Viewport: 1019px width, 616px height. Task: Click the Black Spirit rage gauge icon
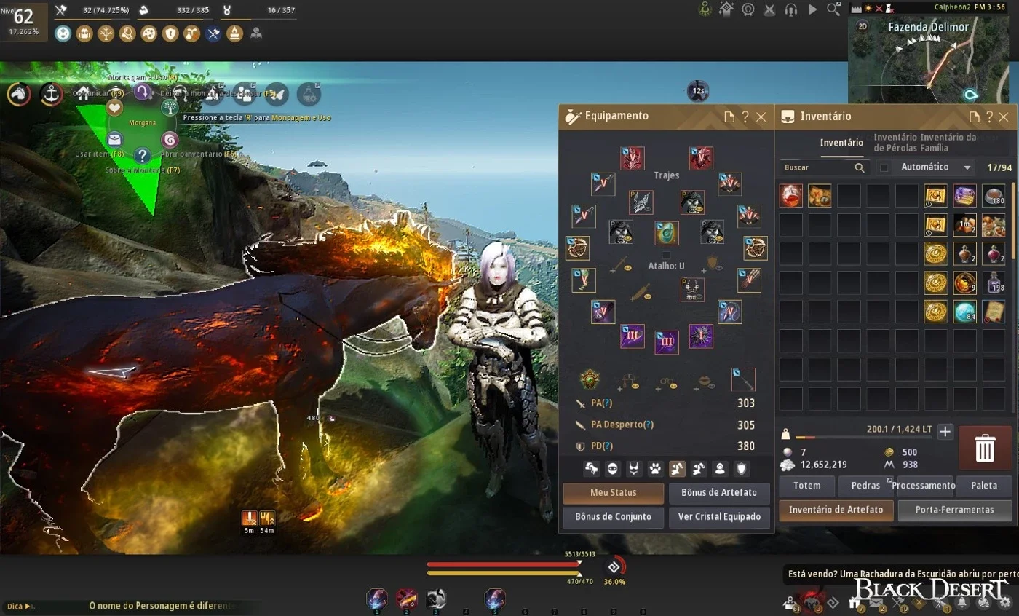pyautogui.click(x=614, y=566)
